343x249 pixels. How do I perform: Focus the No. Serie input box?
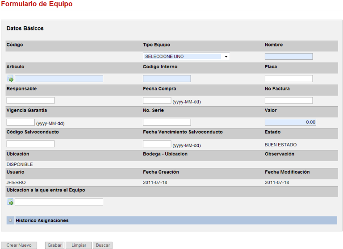pos(167,122)
